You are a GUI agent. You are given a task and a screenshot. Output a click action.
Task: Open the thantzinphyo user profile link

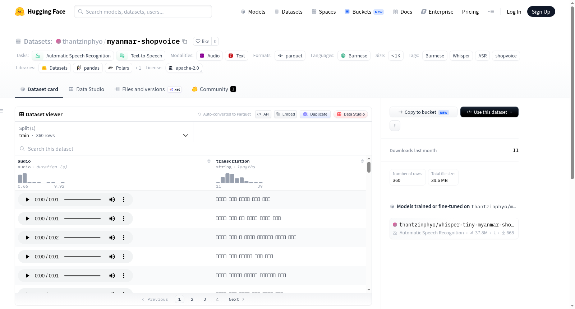tap(82, 41)
